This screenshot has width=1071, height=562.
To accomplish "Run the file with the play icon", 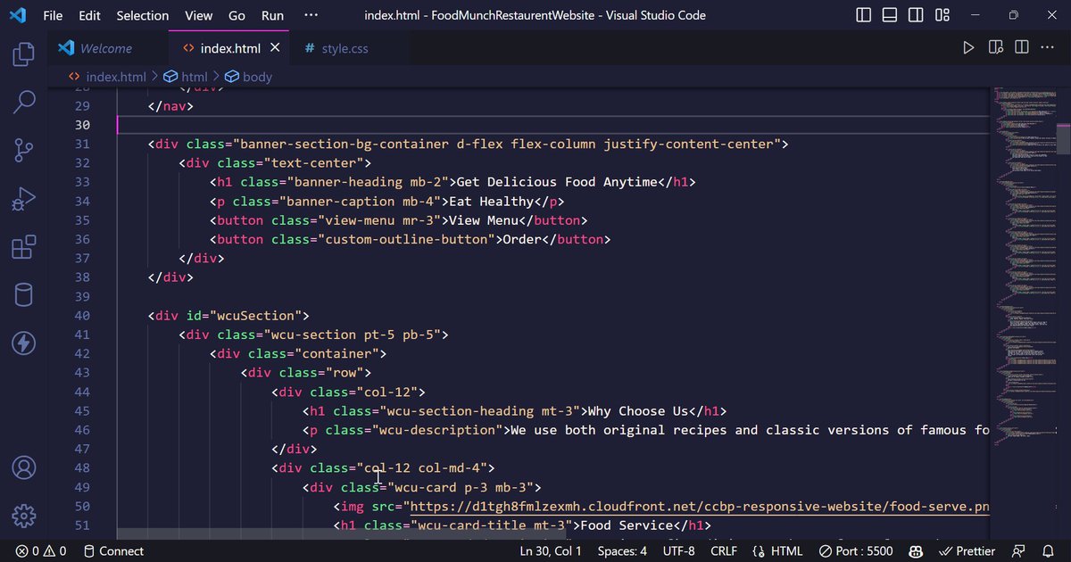I will pos(968,48).
